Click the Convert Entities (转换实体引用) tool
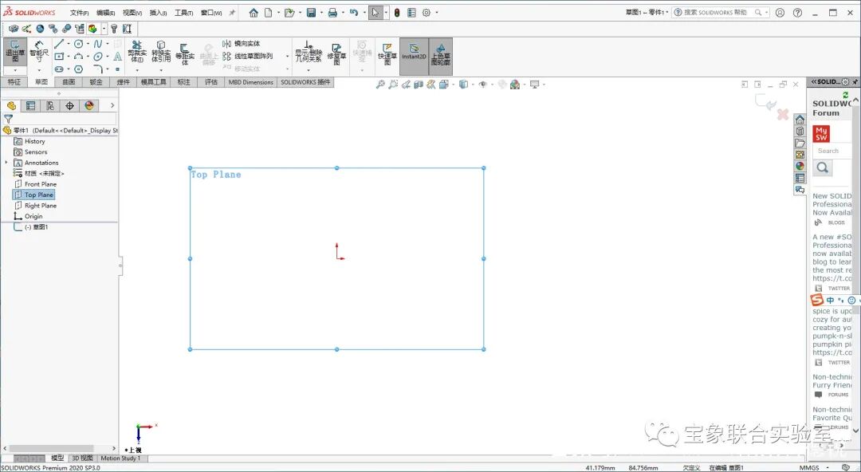Image resolution: width=861 pixels, height=472 pixels. 161,52
